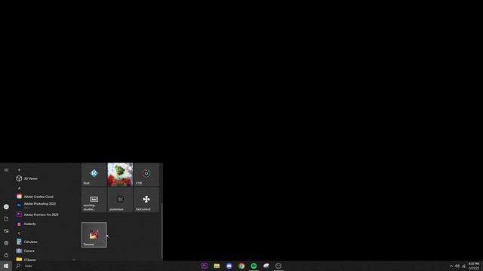
Task: Jump to letter A section header
Action: [19, 187]
